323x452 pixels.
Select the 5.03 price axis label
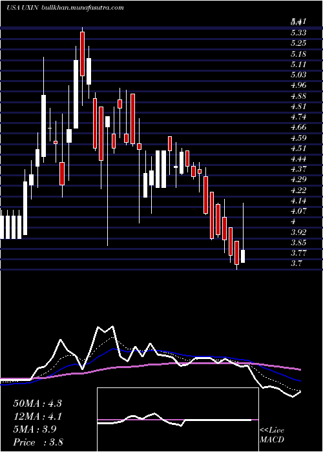click(298, 75)
